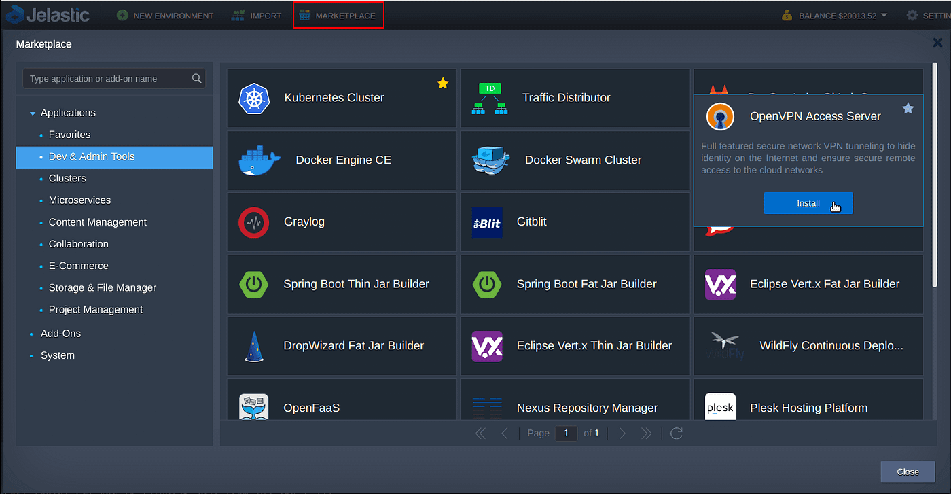Install OpenVPN Access Server
This screenshot has width=951, height=494.
click(808, 203)
